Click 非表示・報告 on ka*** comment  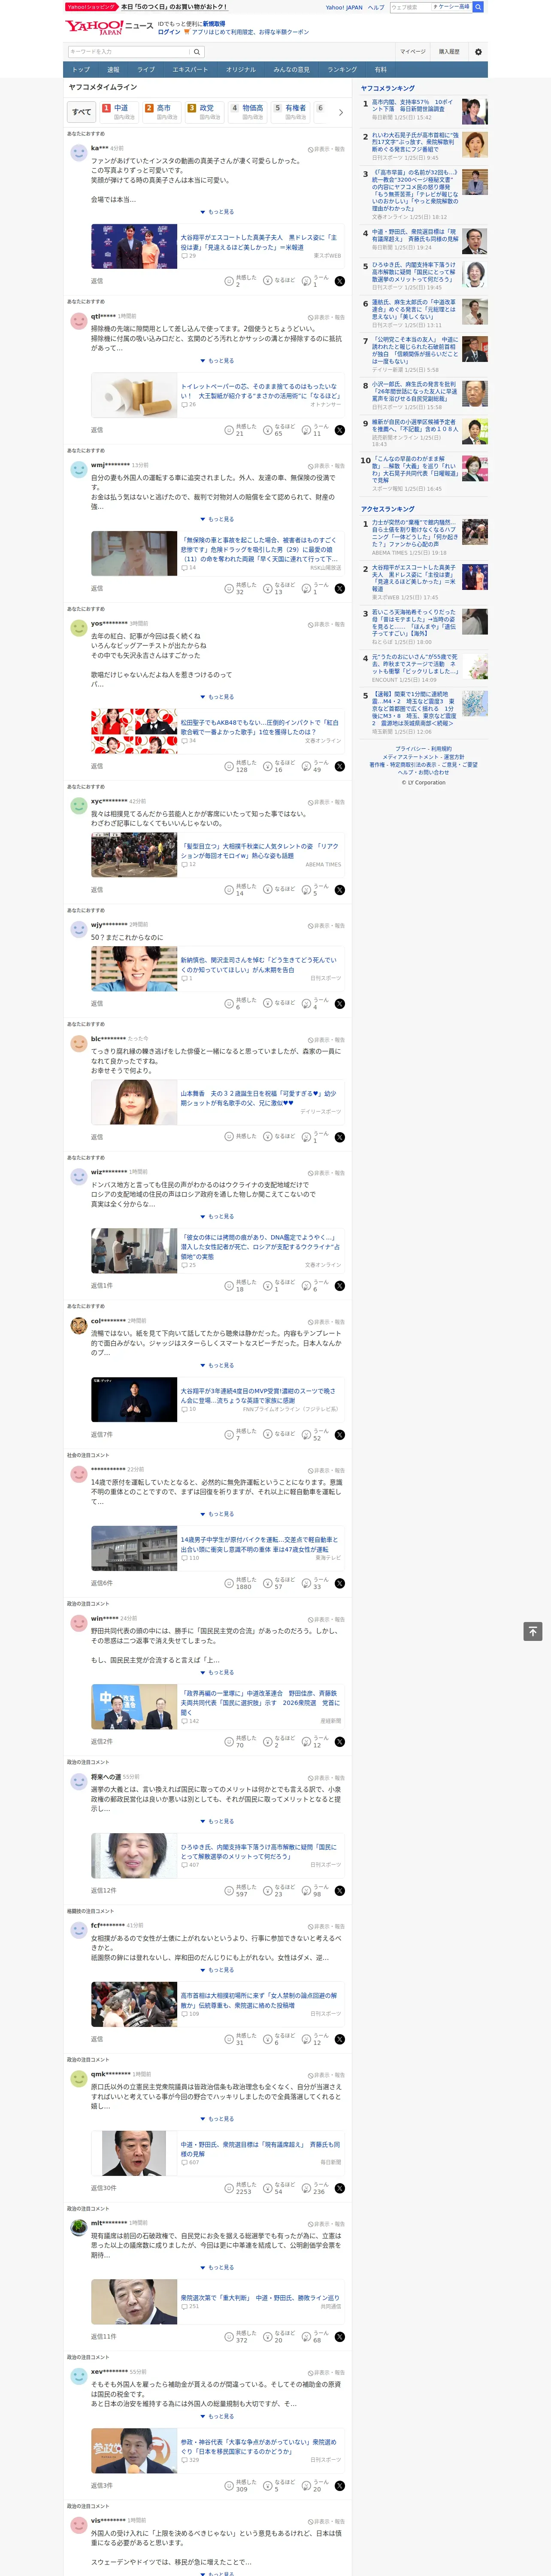pos(326,149)
